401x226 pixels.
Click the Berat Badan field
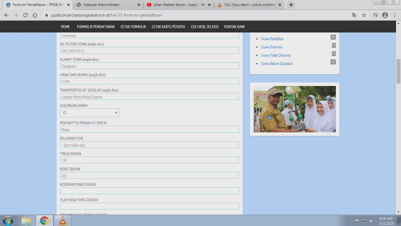tap(149, 175)
